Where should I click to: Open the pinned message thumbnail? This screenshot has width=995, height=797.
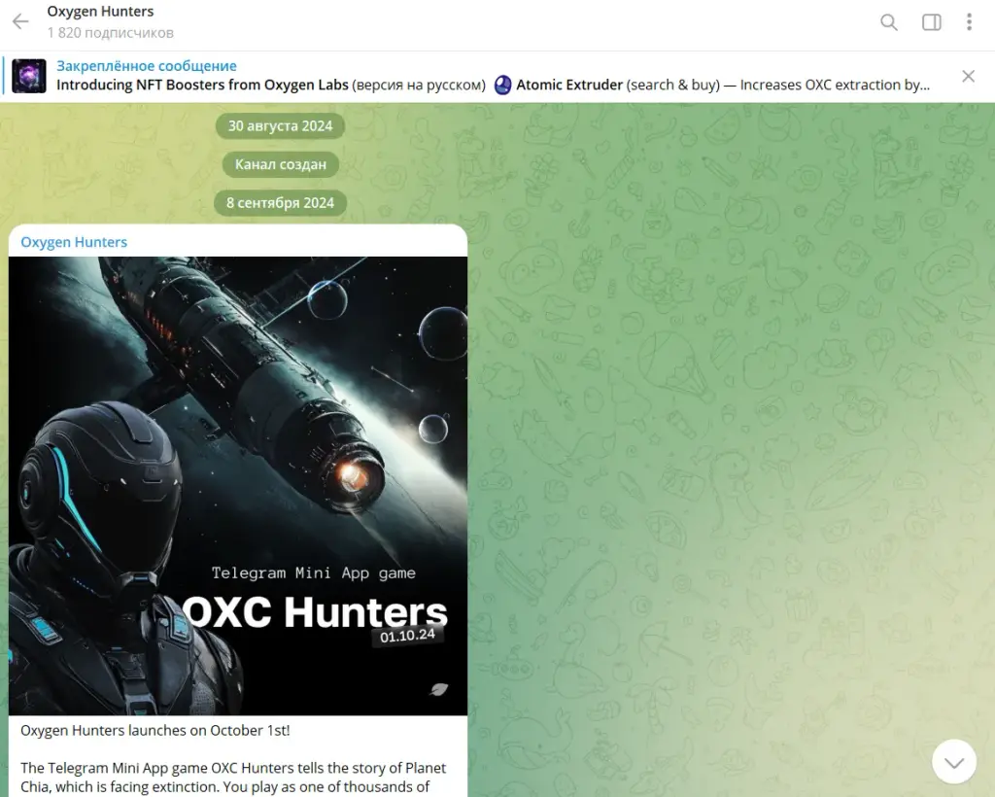pyautogui.click(x=29, y=76)
